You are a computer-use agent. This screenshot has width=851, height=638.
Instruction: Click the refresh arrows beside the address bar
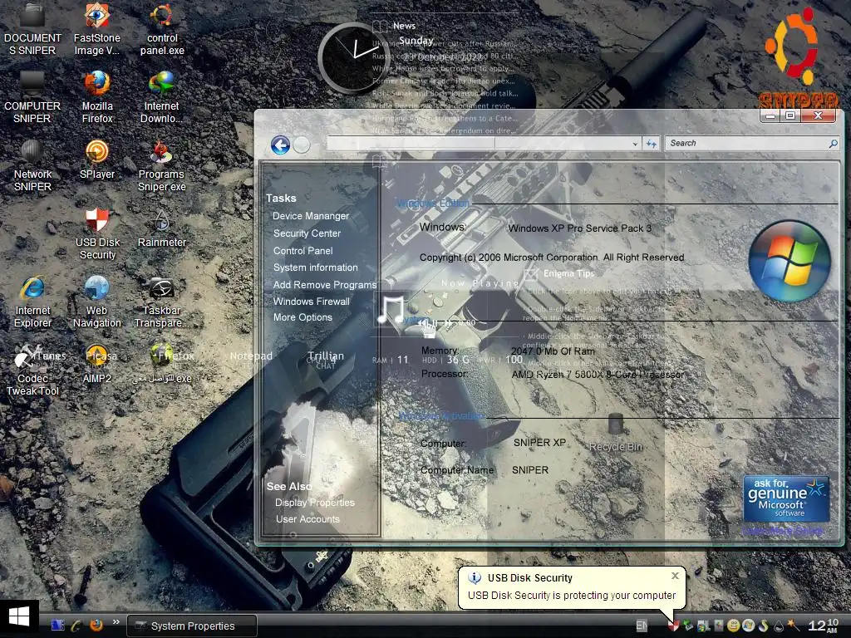pyautogui.click(x=652, y=144)
